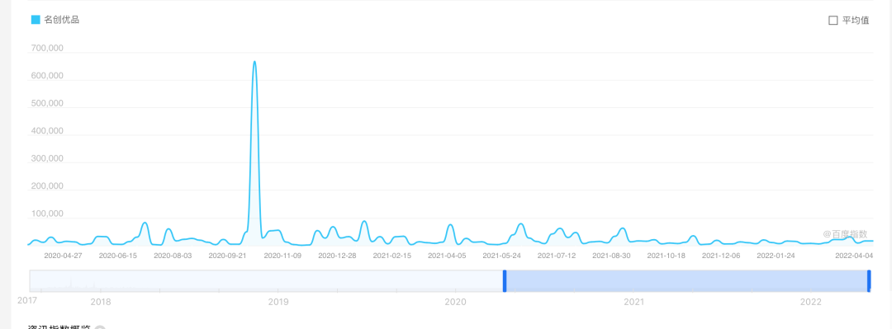Click the 2019 year marker on timeline

[x=278, y=303]
